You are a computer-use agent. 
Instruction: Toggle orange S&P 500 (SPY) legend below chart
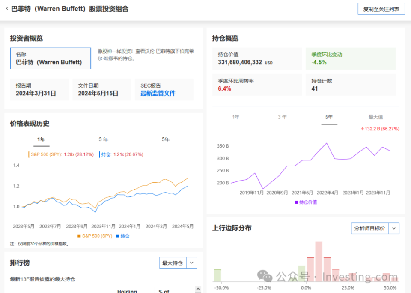[96, 236]
